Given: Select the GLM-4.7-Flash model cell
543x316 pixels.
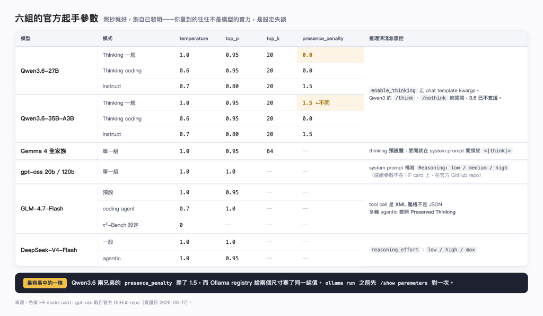Looking at the screenshot, I should (x=56, y=209).
